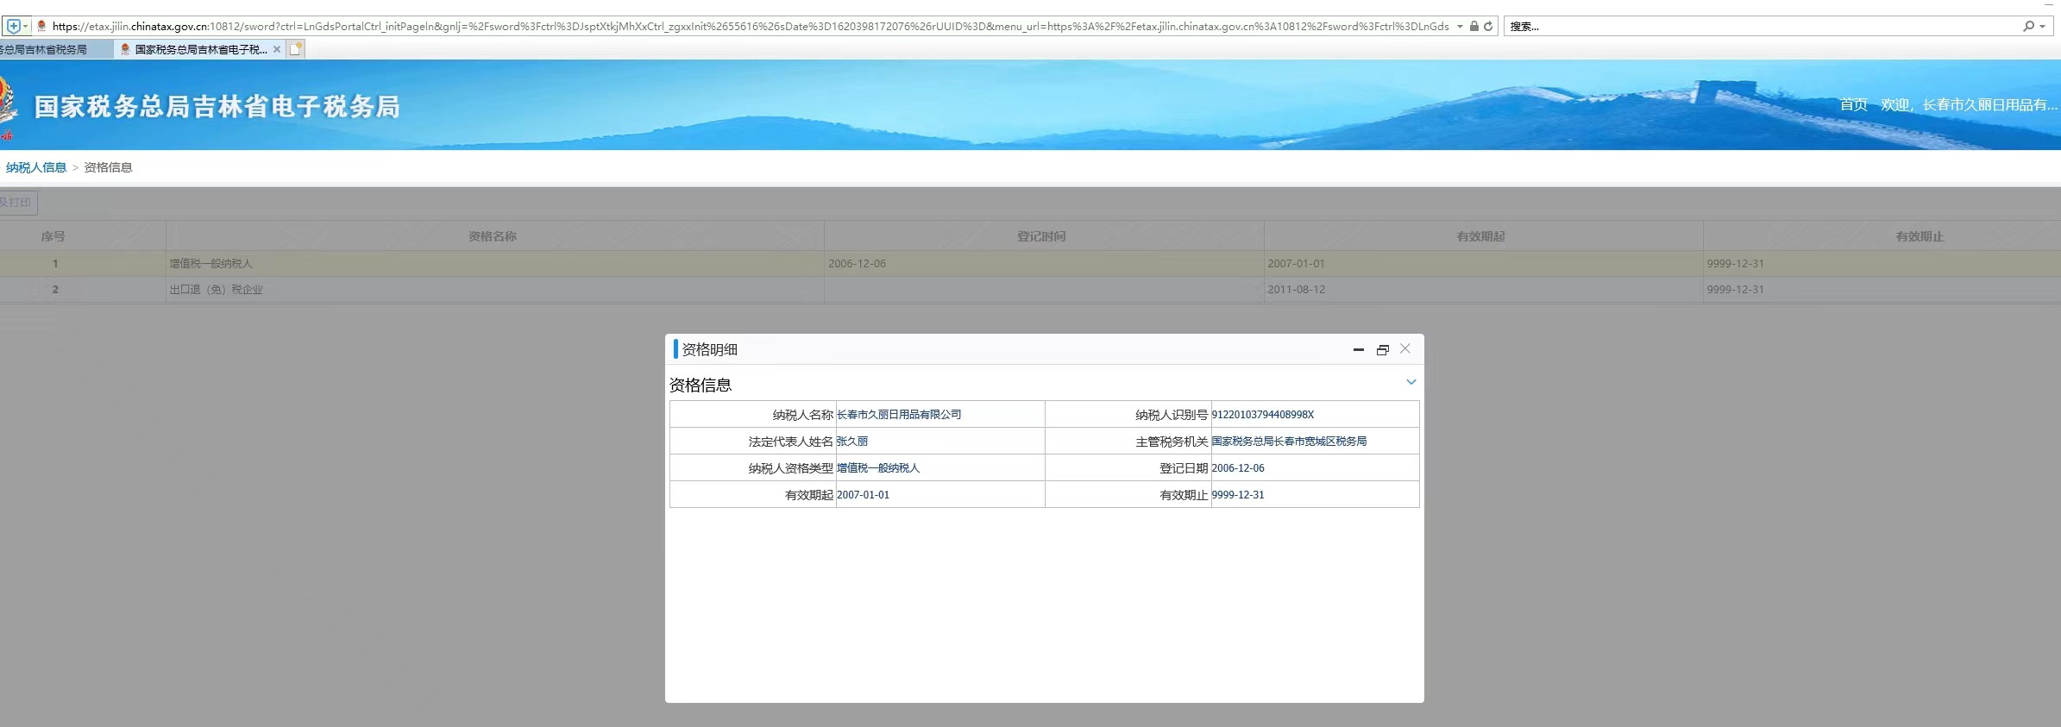Open dropdown next to compatibility shield icon
2061x727 pixels.
pos(25,26)
